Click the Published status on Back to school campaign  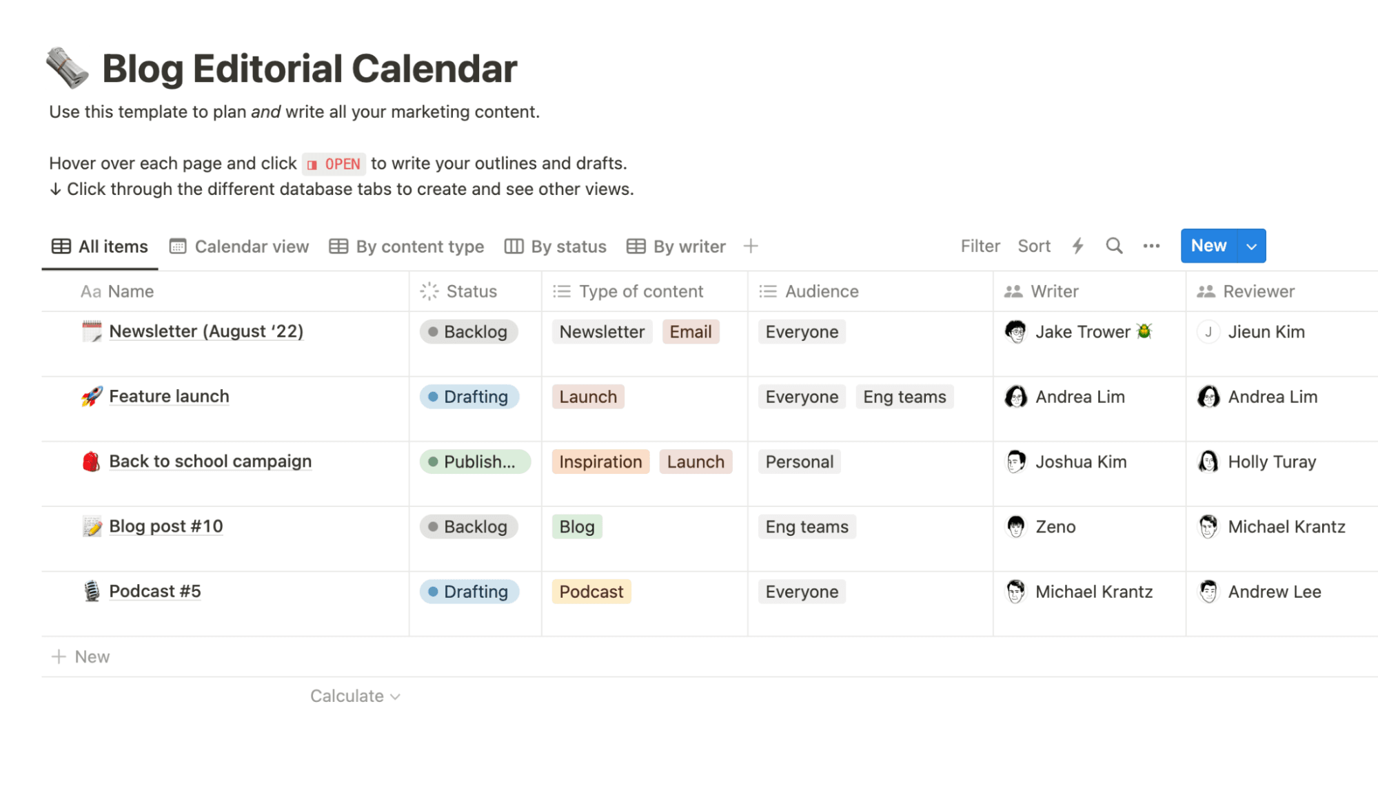[x=474, y=461]
